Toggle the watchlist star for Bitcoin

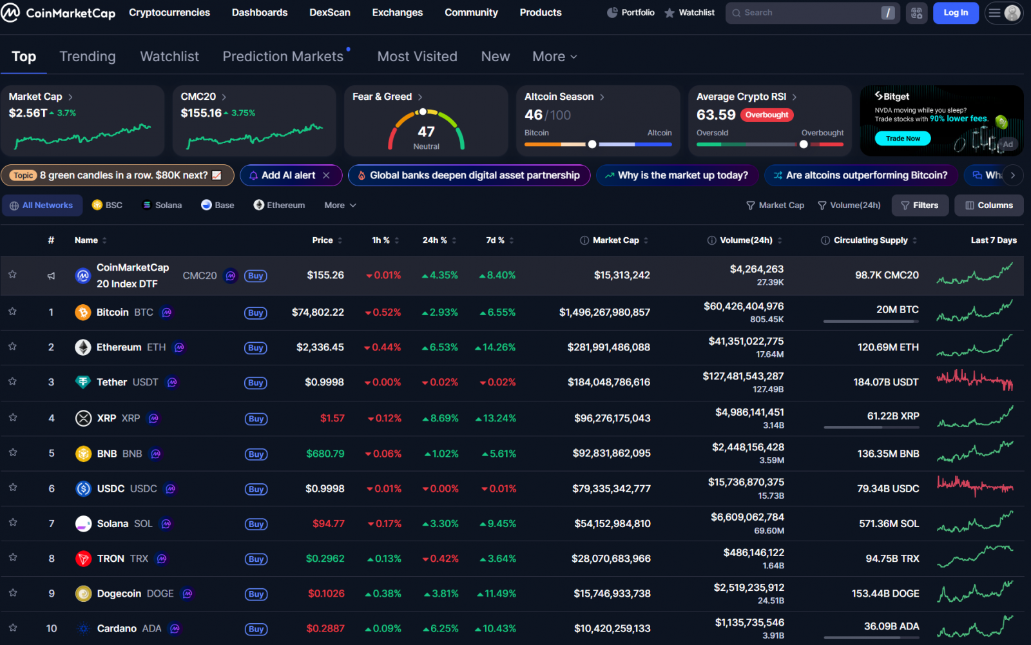tap(12, 312)
